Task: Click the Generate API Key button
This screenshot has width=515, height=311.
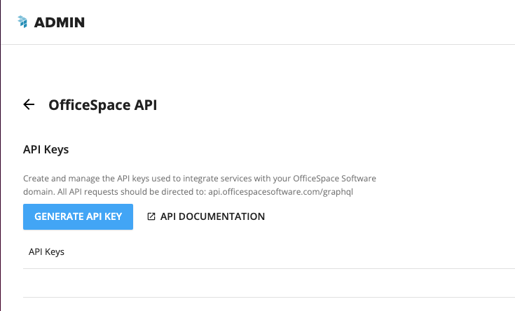Action: [x=78, y=216]
